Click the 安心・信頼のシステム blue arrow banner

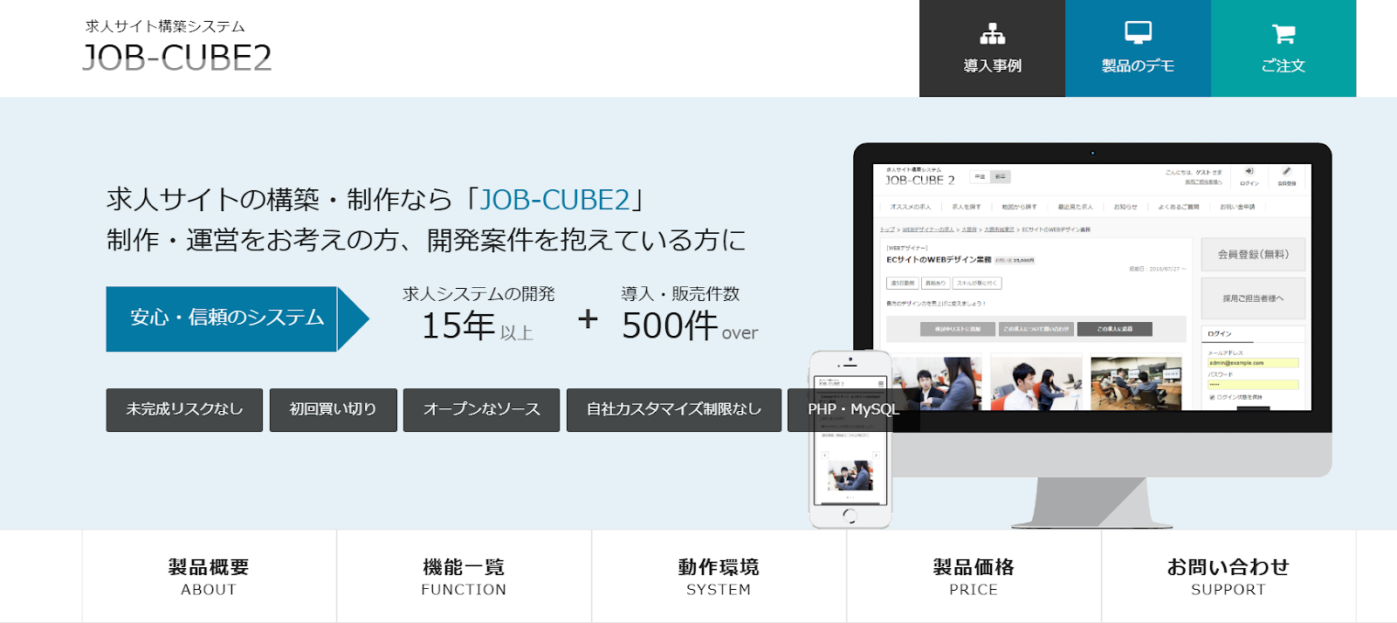coord(237,318)
